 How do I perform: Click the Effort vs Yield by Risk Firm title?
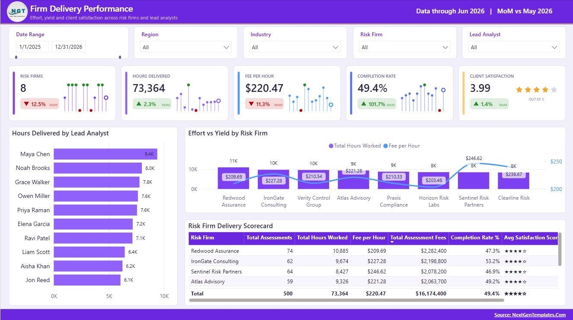click(228, 133)
